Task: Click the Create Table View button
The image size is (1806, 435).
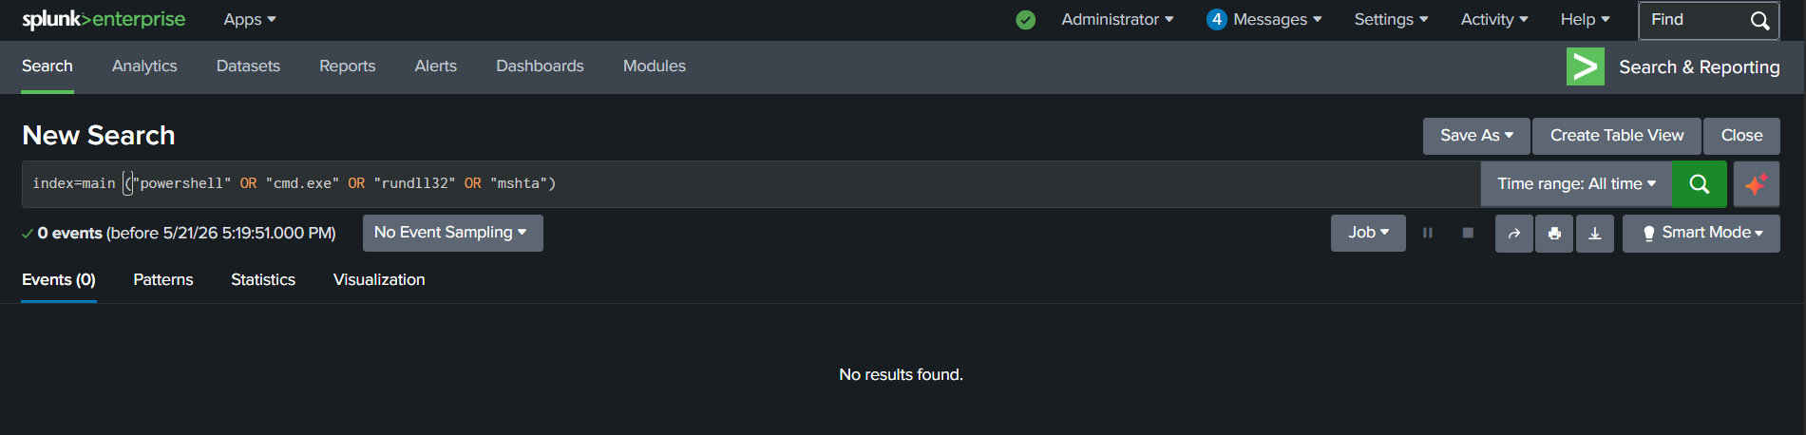Action: pyautogui.click(x=1617, y=136)
